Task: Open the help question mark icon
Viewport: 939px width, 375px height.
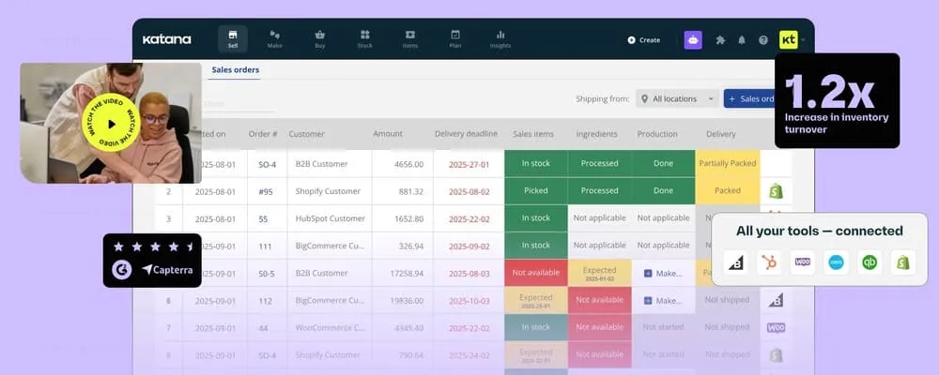Action: 763,40
